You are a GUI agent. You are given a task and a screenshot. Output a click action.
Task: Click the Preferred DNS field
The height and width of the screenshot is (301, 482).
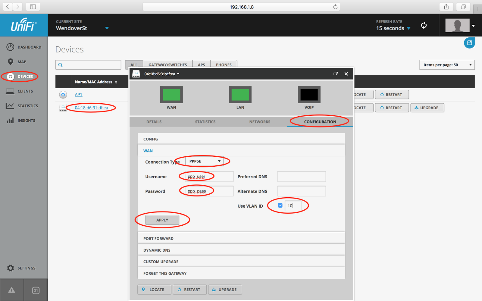302,177
